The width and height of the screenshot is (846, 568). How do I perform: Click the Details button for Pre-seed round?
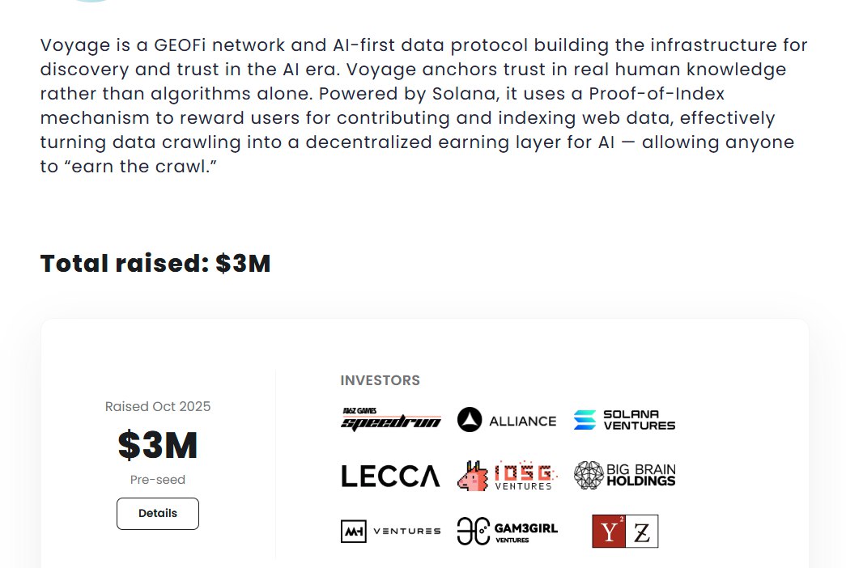coord(158,514)
